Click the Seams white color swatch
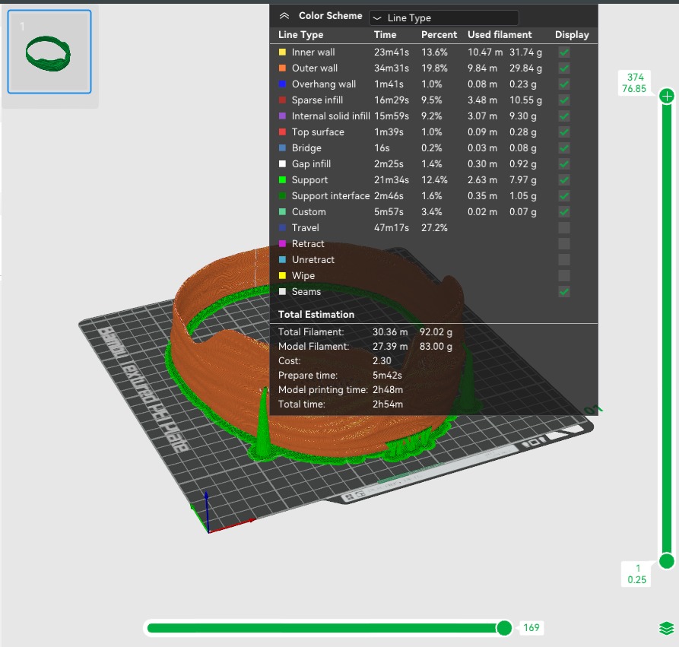The image size is (679, 647). (282, 292)
